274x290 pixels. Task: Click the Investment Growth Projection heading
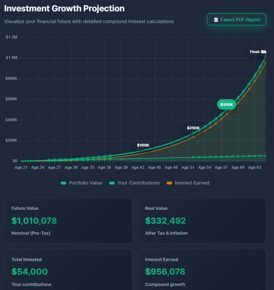(x=64, y=8)
